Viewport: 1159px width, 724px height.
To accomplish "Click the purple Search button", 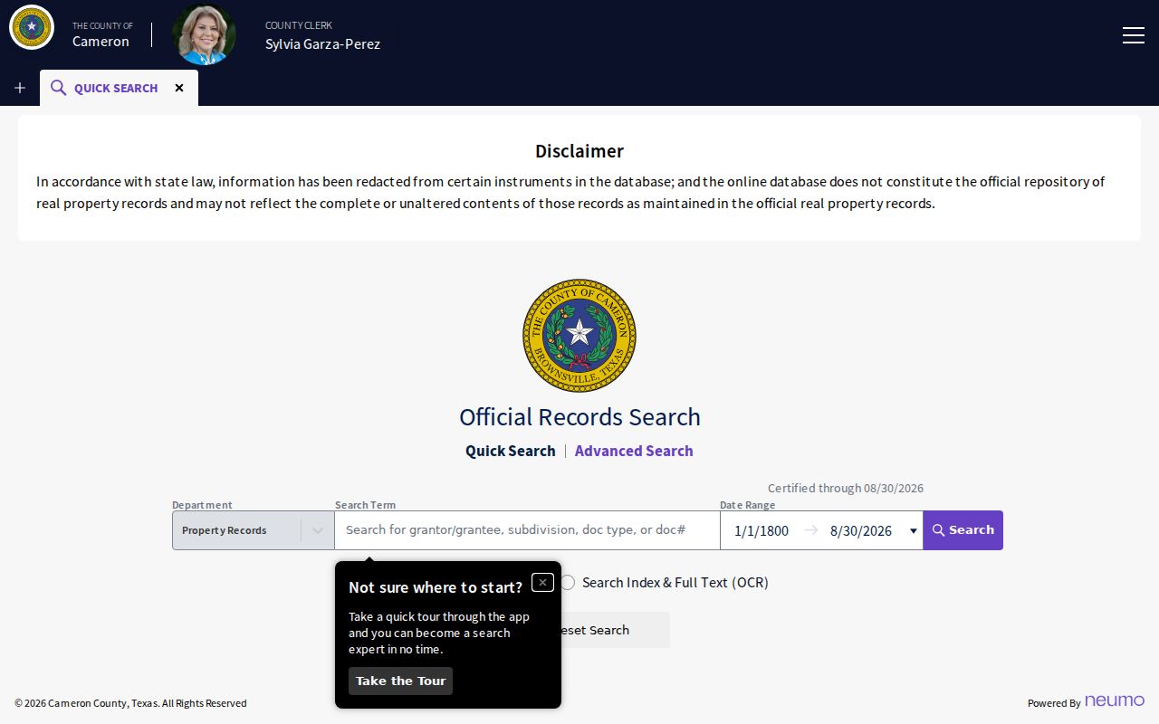I will [x=963, y=530].
